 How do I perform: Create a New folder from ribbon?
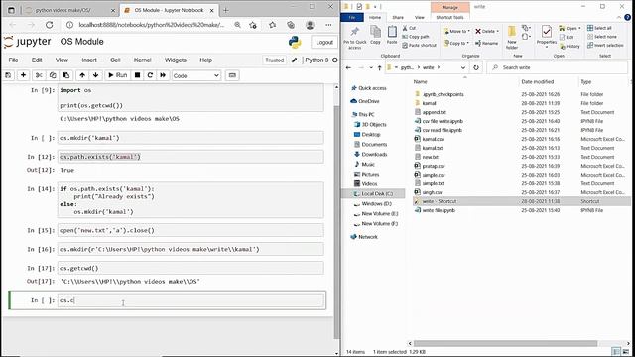coord(512,37)
